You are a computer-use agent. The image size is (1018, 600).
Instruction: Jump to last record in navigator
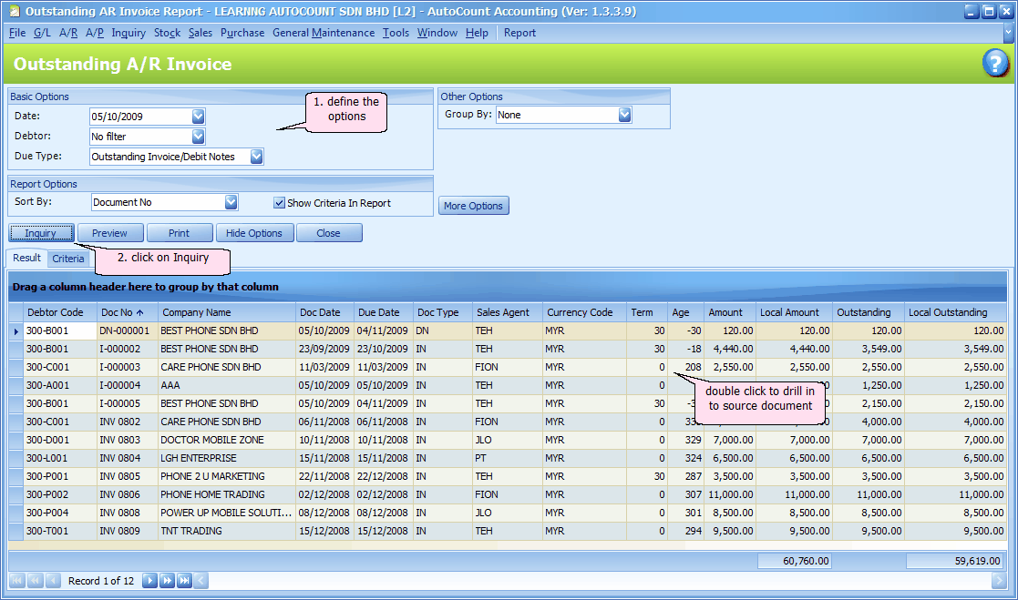point(184,581)
